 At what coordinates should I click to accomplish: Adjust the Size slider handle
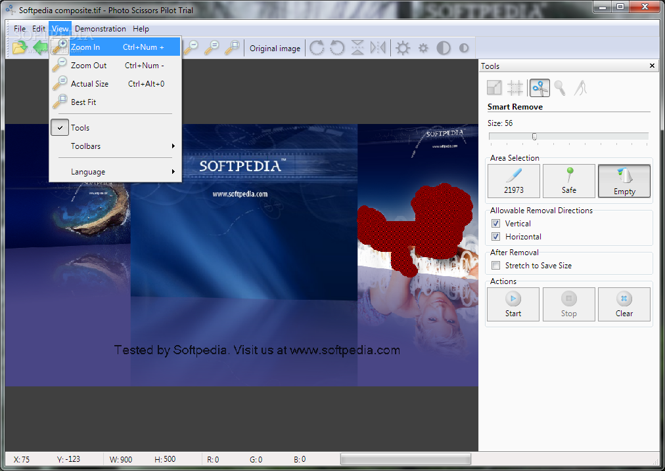(x=534, y=136)
